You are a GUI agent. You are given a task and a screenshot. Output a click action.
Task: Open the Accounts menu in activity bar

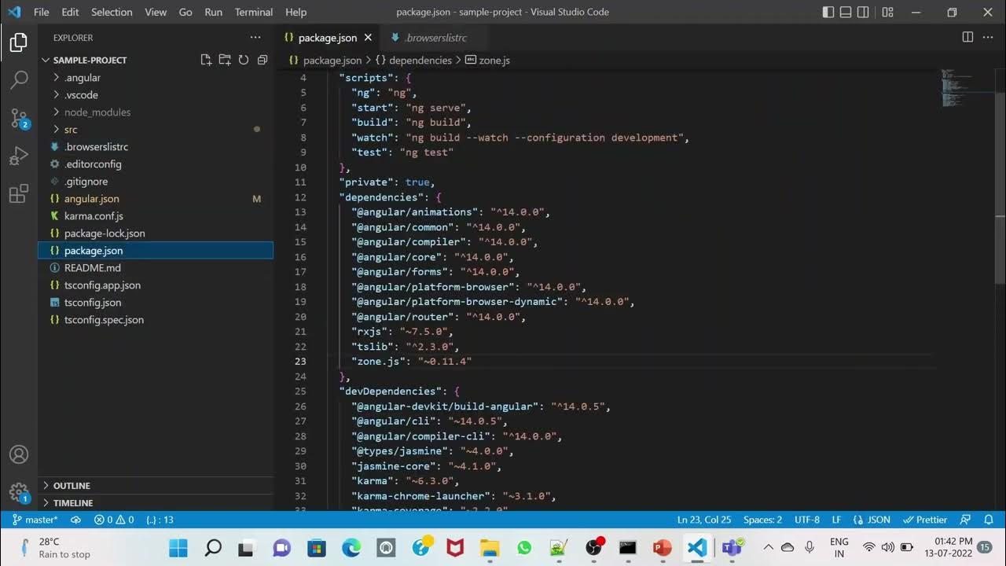(x=19, y=454)
